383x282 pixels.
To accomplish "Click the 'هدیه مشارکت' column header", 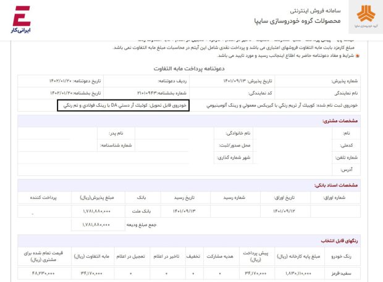I will point(220,256).
